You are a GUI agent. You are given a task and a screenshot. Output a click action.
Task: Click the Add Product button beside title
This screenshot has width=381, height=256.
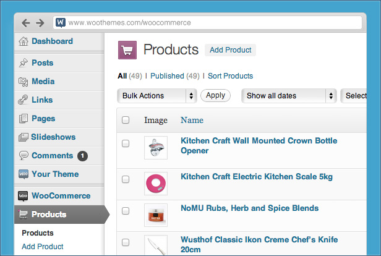(x=230, y=50)
